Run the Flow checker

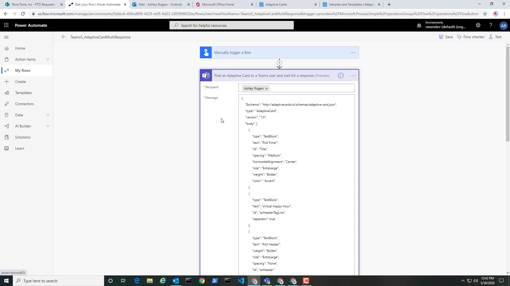[x=471, y=37]
